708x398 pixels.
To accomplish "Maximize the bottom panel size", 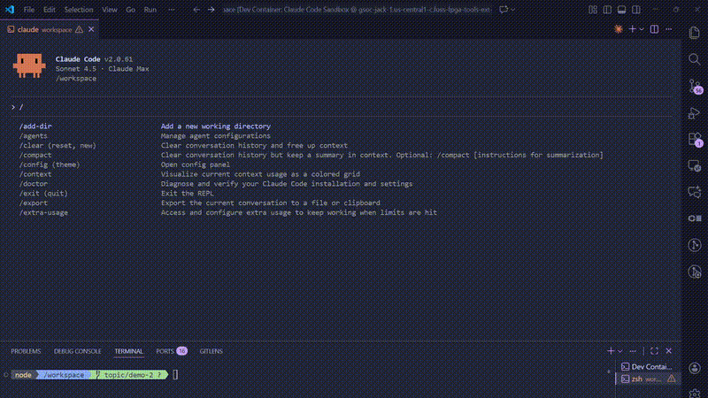I will coord(654,351).
